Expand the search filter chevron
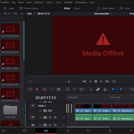Screen dimensions: 134x134 point(9,14)
